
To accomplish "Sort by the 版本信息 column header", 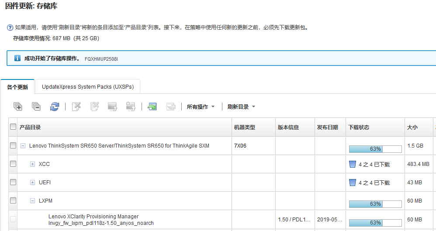I will coord(295,128).
